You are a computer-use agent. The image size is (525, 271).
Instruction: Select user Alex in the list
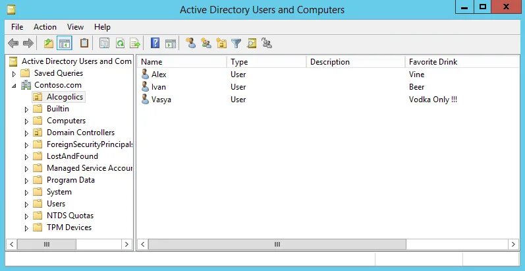[159, 75]
